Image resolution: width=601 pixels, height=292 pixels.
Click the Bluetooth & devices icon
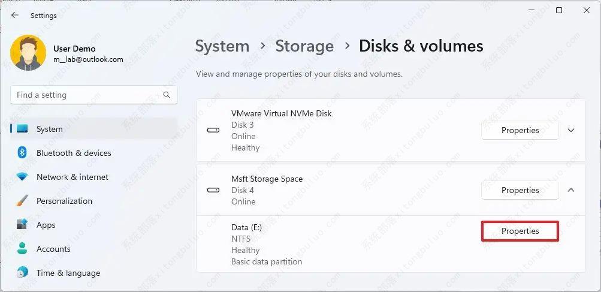[x=22, y=153]
